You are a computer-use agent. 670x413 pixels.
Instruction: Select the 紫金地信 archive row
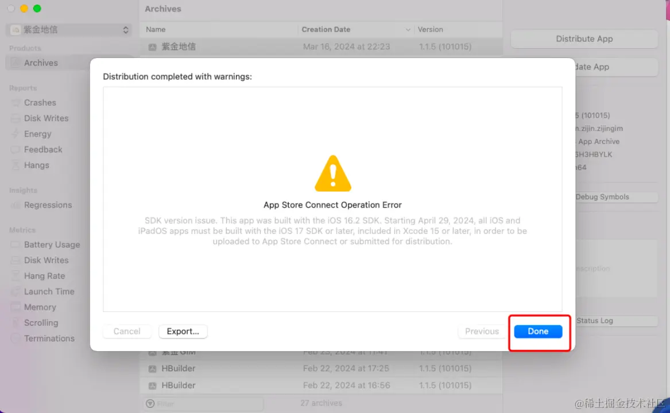pos(321,47)
